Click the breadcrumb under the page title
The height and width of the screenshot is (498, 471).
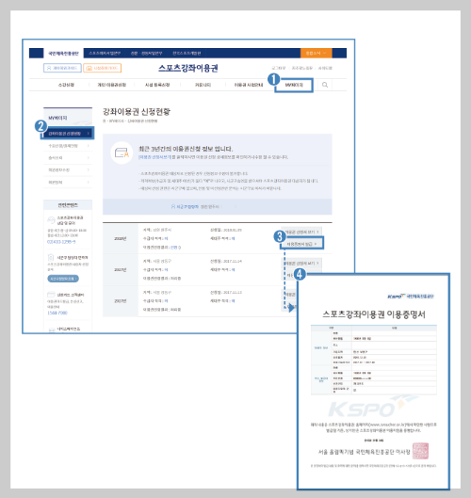click(130, 121)
